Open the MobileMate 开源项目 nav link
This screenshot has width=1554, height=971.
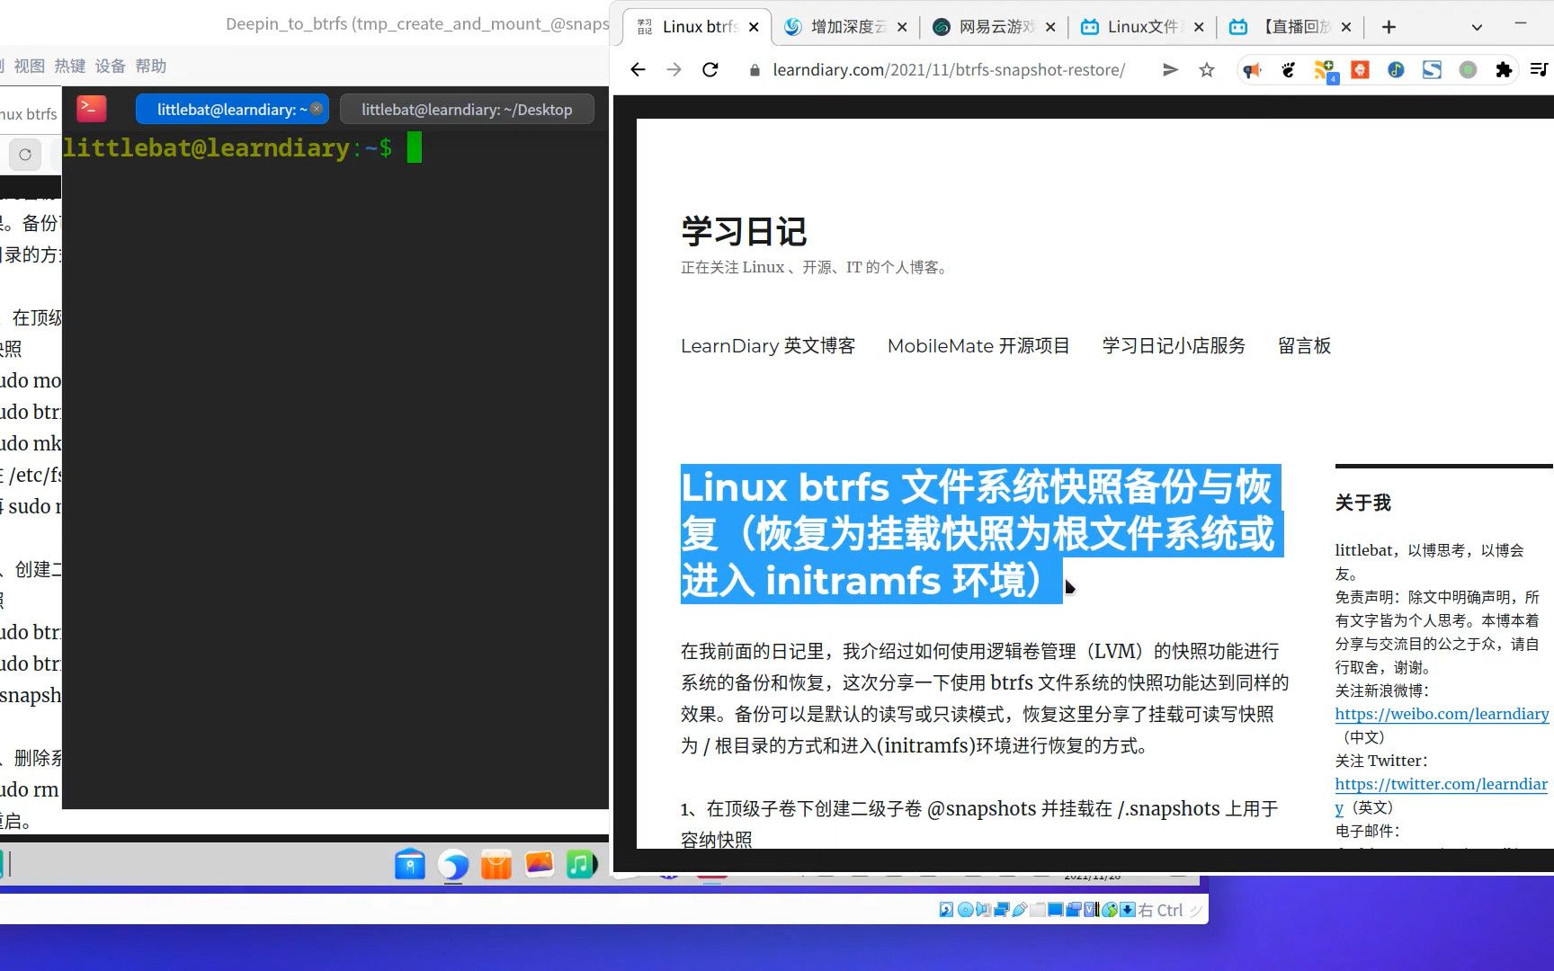(x=978, y=345)
